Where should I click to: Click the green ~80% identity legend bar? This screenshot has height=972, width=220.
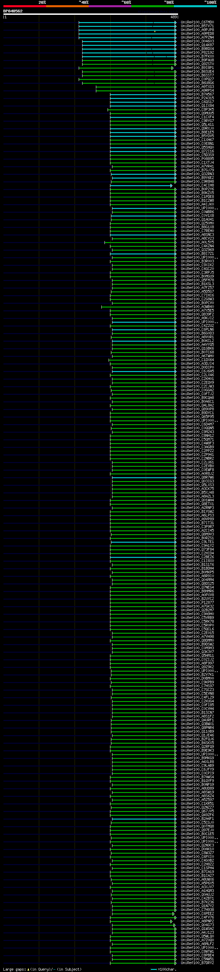coord(153,6)
